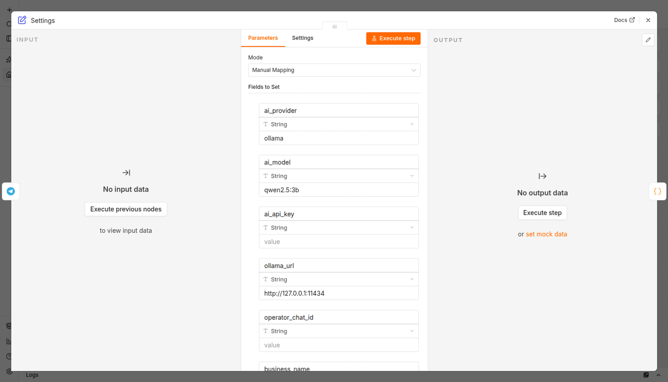Click the ai_api_key field name input
This screenshot has width=668, height=382.
pyautogui.click(x=339, y=214)
